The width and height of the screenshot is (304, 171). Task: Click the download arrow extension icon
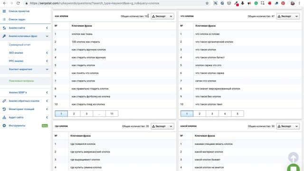(x=243, y=3)
